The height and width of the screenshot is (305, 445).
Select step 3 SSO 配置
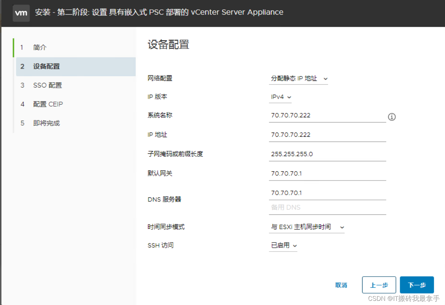click(x=76, y=85)
